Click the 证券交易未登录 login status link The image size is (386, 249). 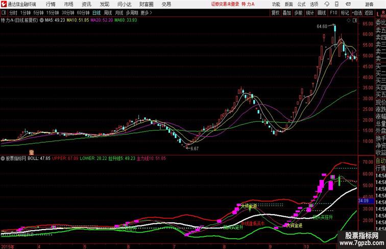(225, 4)
